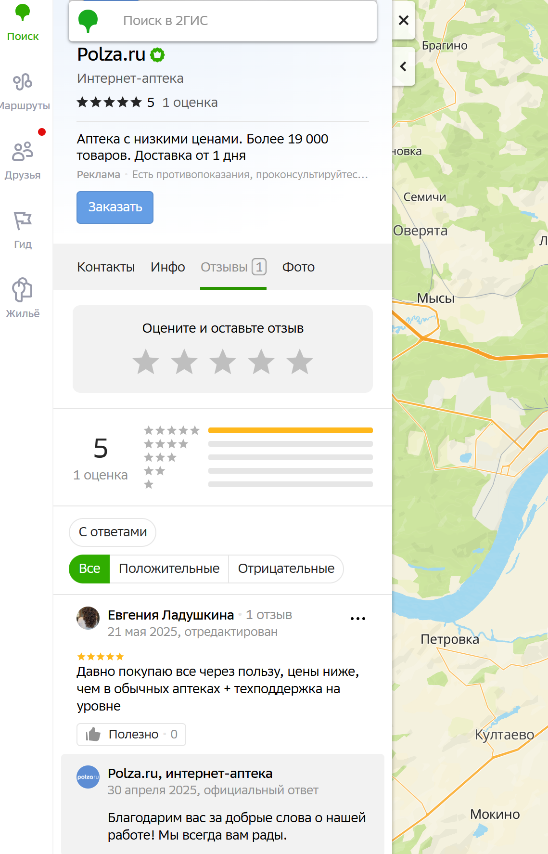Switch to the Фото tab
Viewport: 548px width, 854px height.
(298, 267)
